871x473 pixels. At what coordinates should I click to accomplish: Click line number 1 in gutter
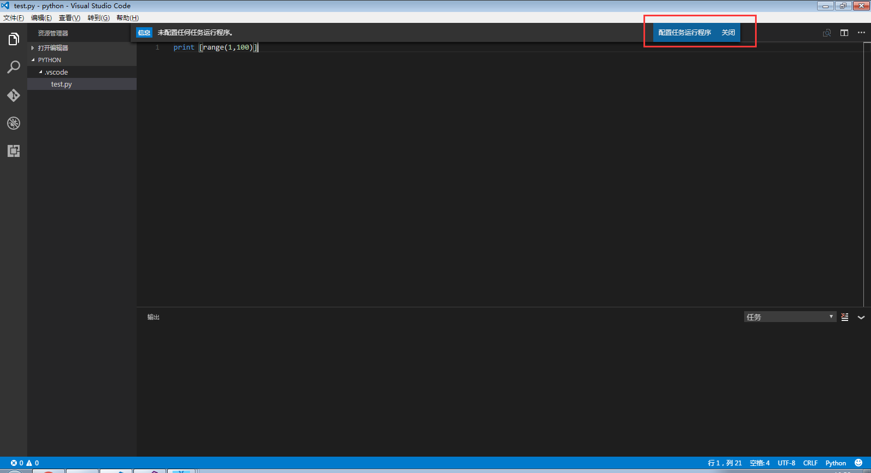pyautogui.click(x=157, y=47)
